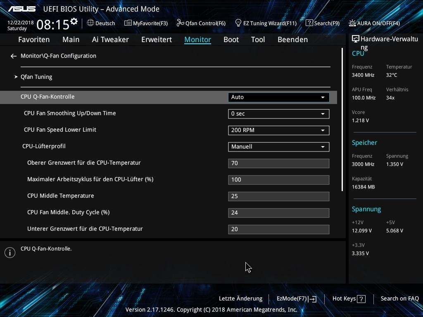
Task: Edit Maximaler Arbeitszyklus field 100
Action: (279, 180)
